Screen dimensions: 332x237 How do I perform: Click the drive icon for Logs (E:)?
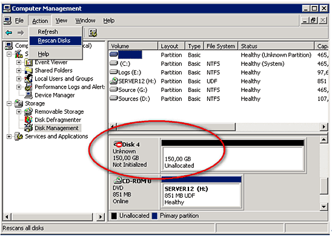point(114,72)
